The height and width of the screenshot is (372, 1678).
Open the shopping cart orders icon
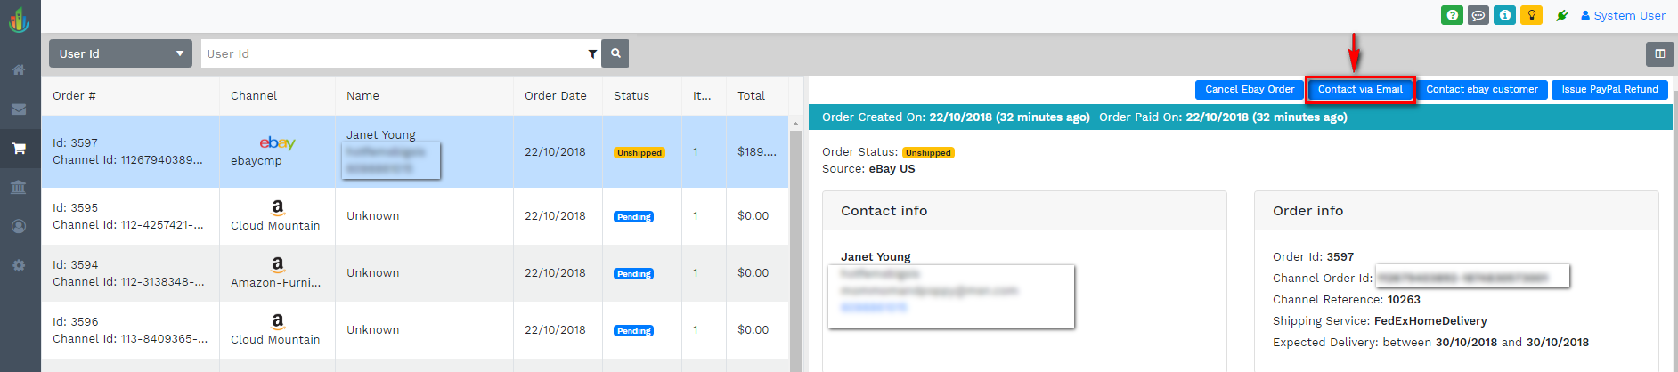[19, 149]
